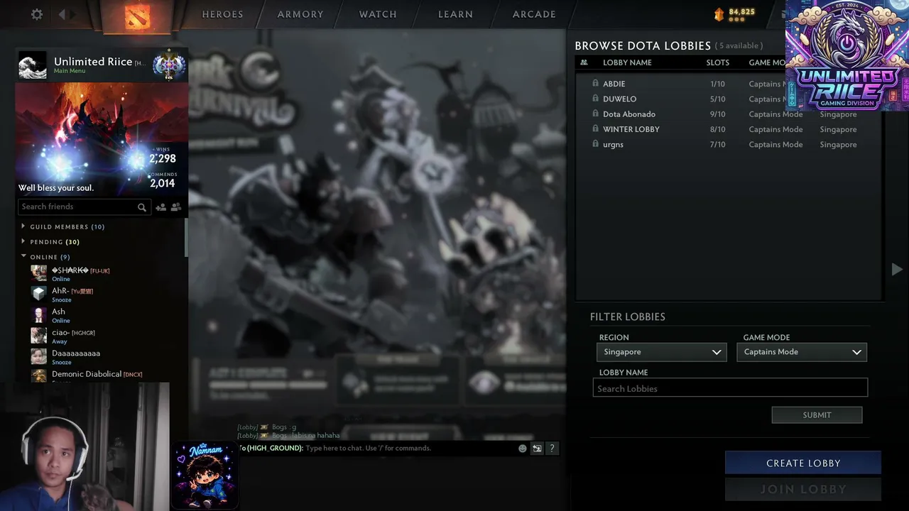Click the Daaaaaaaaaa friend avatar
This screenshot has height=511, width=909.
click(x=39, y=356)
